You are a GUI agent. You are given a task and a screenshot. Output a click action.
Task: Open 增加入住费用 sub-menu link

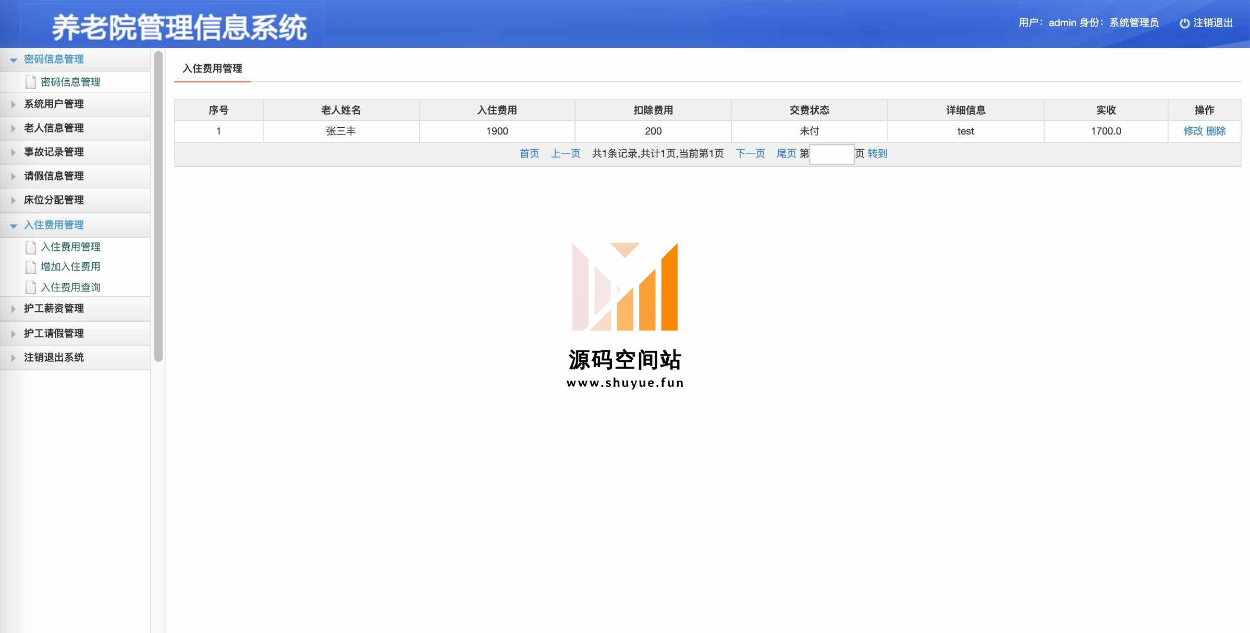coord(70,267)
